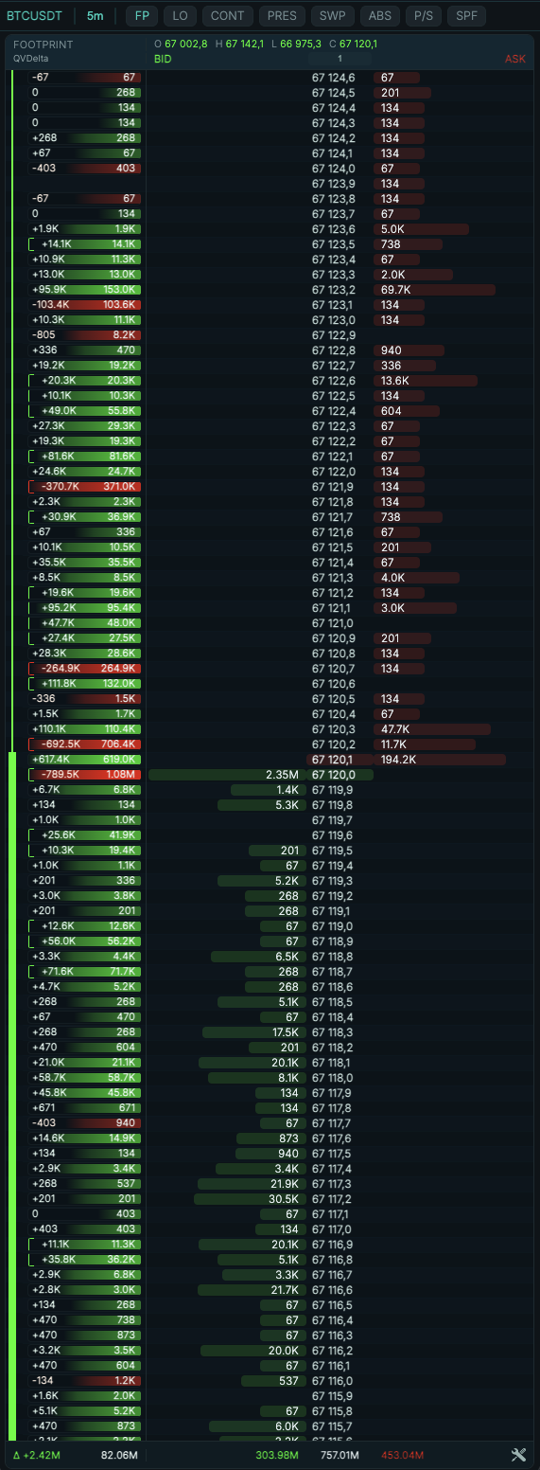
Task: Click the BID column header
Action: pos(164,59)
